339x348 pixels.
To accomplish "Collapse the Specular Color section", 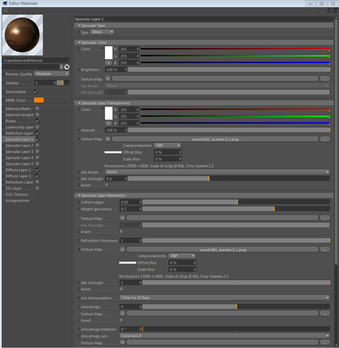I will [79, 42].
